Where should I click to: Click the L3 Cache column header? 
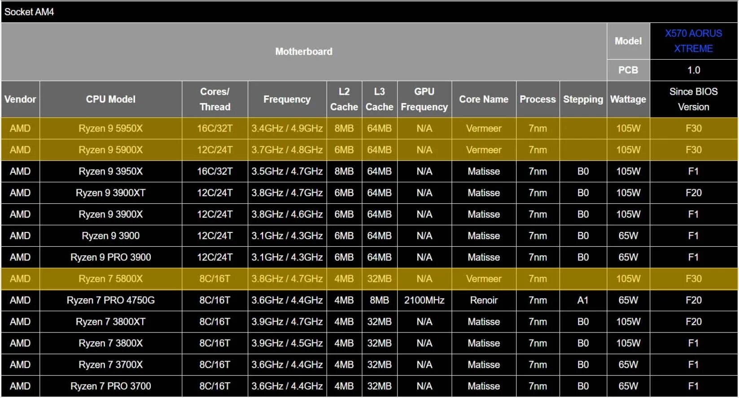click(x=380, y=99)
